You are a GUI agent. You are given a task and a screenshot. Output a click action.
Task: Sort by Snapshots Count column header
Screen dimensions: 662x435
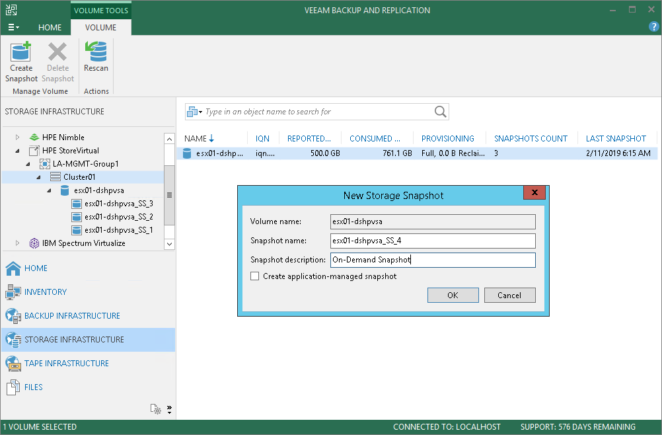pyautogui.click(x=531, y=139)
